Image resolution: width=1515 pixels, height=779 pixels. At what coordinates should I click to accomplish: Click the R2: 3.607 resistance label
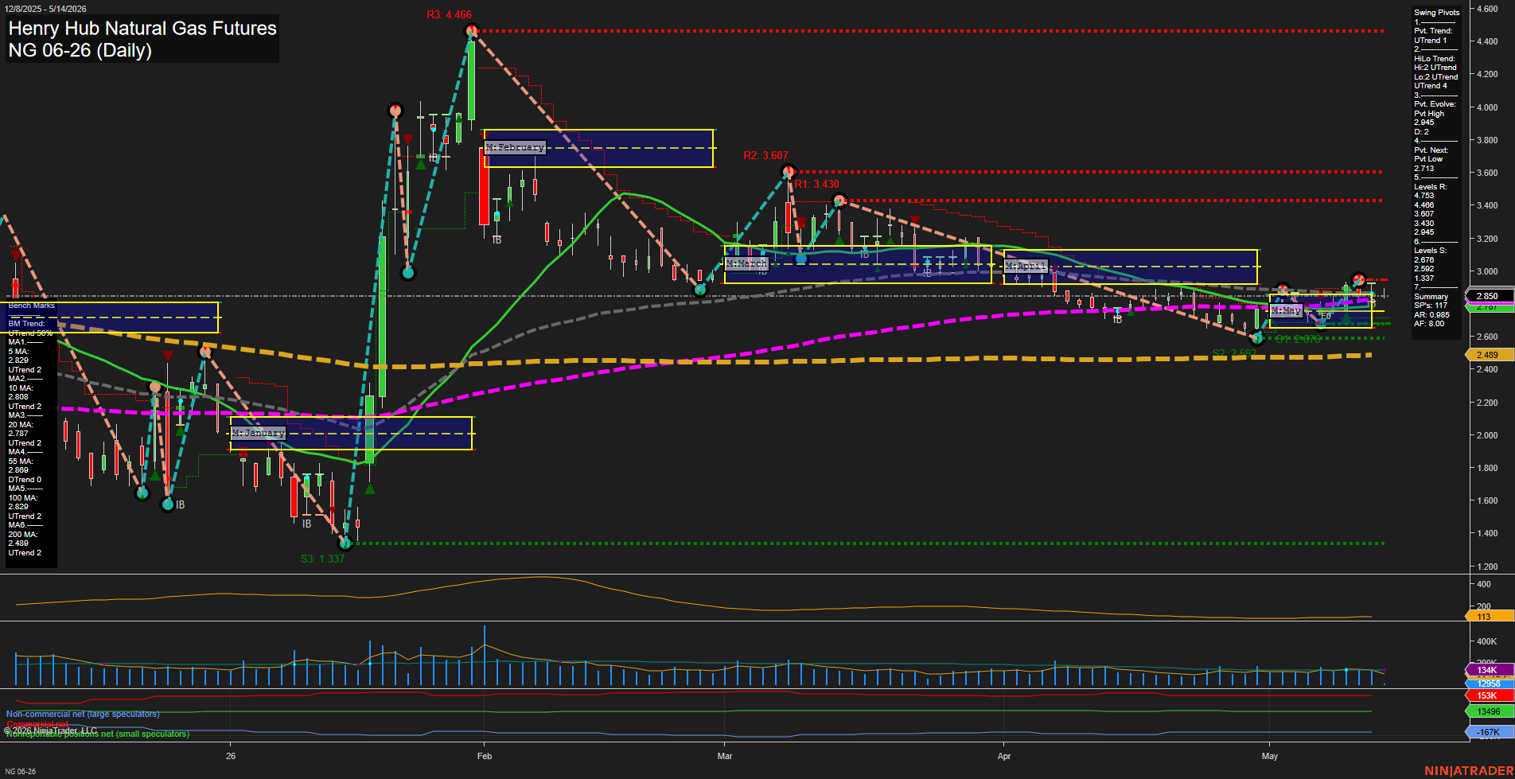(x=765, y=156)
